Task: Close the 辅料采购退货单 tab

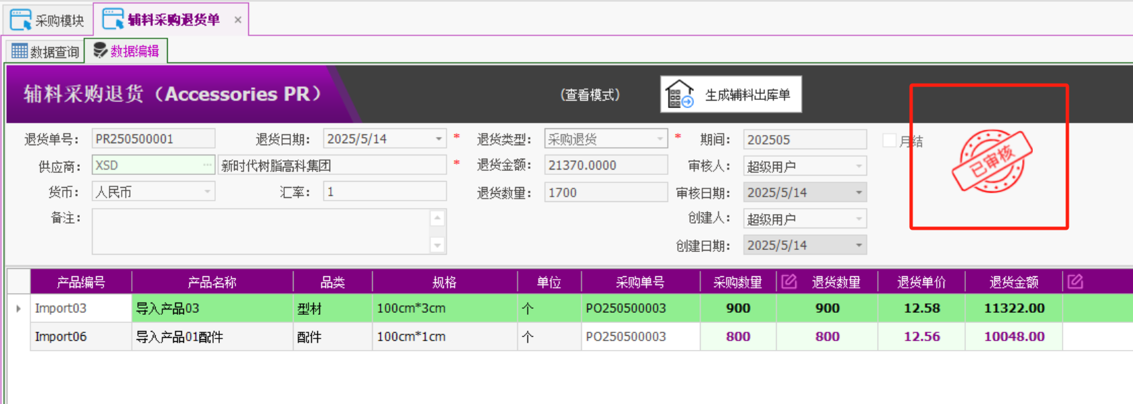Action: click(x=237, y=20)
